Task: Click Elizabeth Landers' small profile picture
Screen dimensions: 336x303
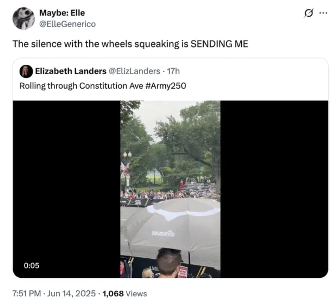Action: 26,71
